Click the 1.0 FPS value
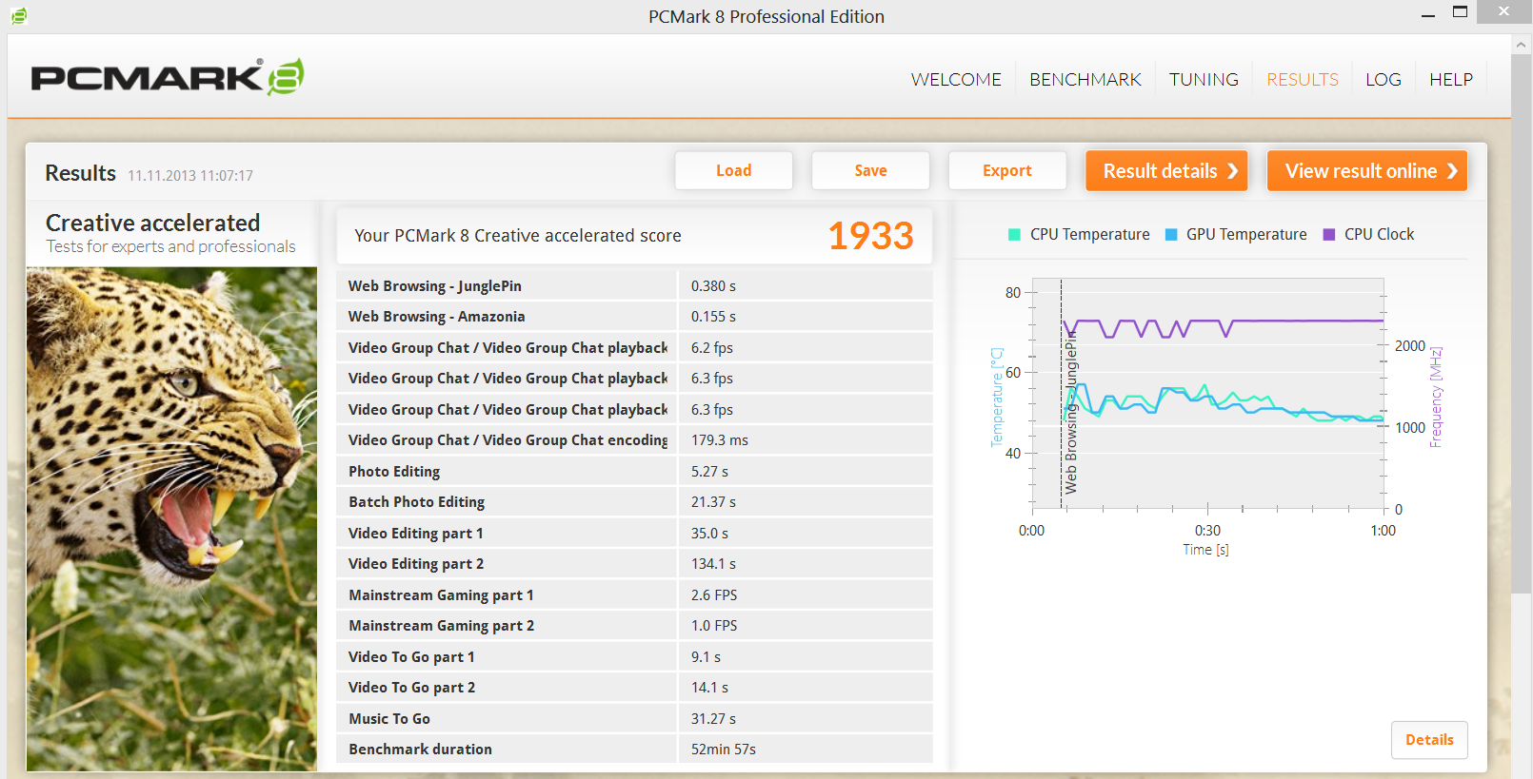 pyautogui.click(x=714, y=626)
